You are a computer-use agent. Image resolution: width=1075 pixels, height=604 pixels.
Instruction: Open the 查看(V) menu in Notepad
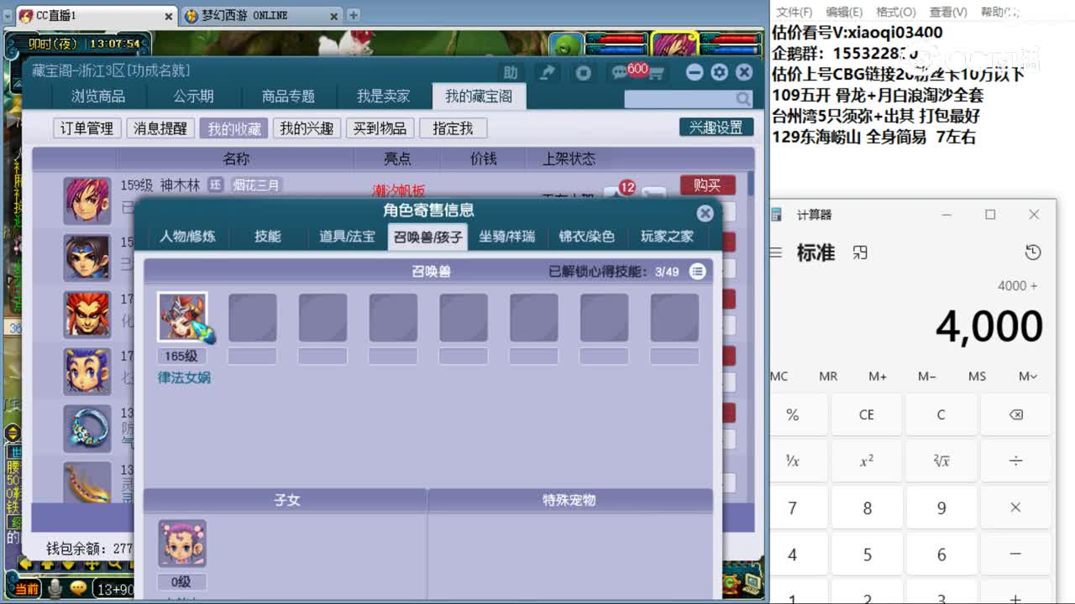coord(947,12)
